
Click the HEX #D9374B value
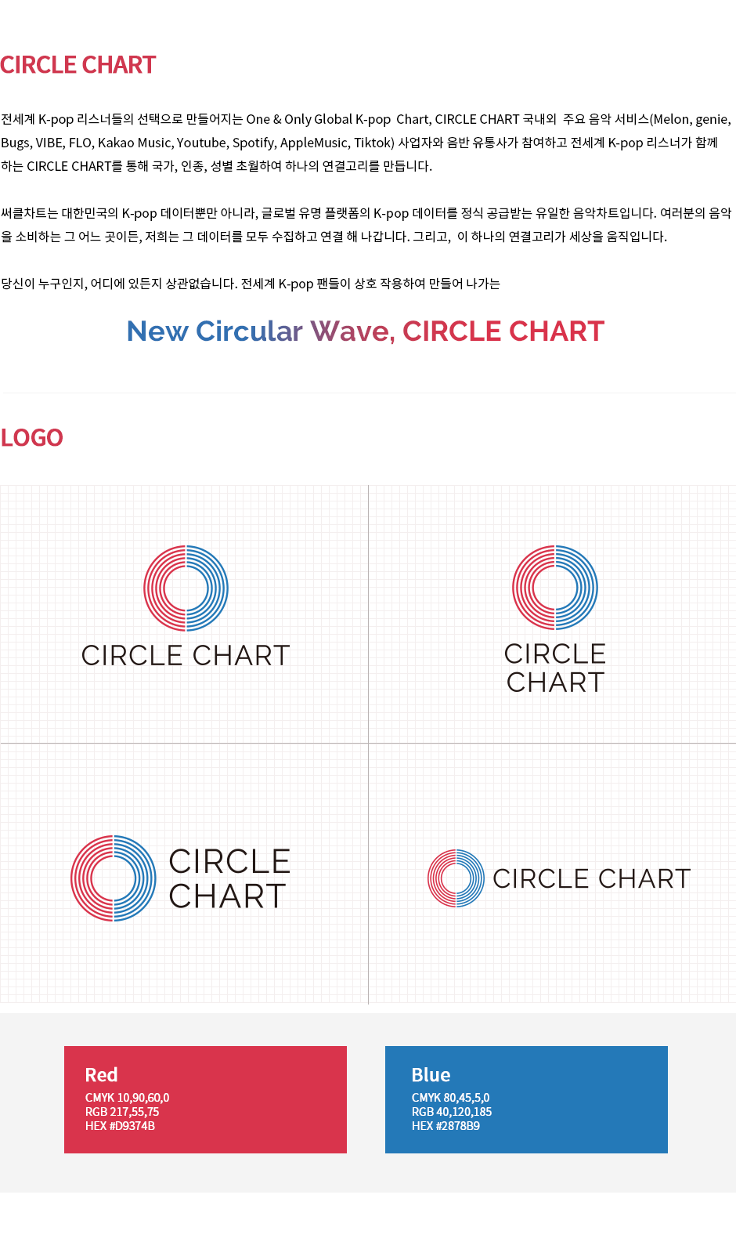120,1126
